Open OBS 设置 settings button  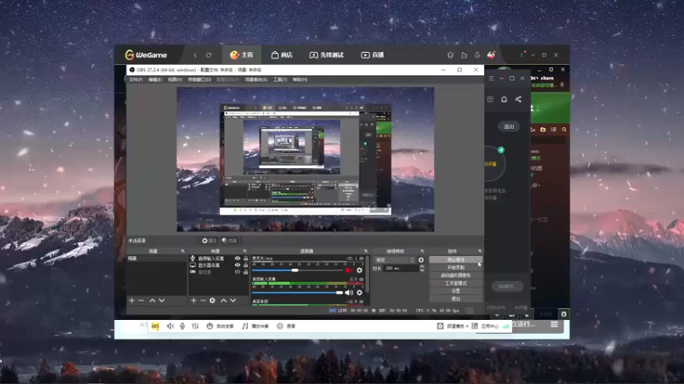456,291
